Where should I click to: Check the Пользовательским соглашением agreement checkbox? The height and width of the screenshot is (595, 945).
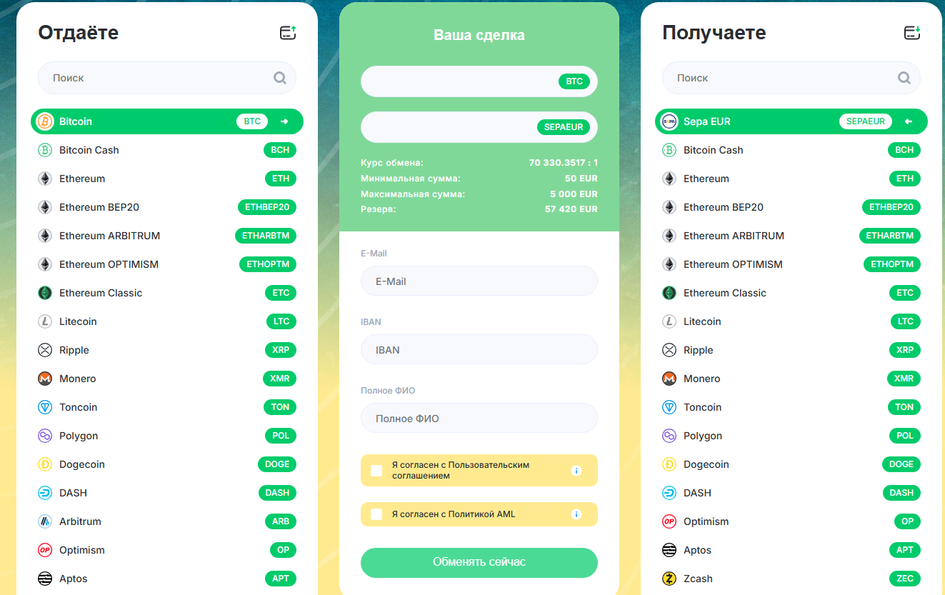[x=376, y=471]
